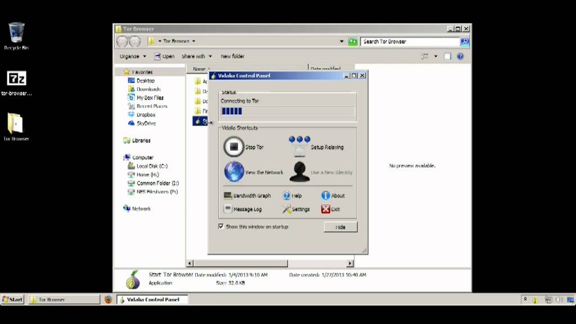Open the About dialog
The width and height of the screenshot is (576, 324).
[333, 195]
